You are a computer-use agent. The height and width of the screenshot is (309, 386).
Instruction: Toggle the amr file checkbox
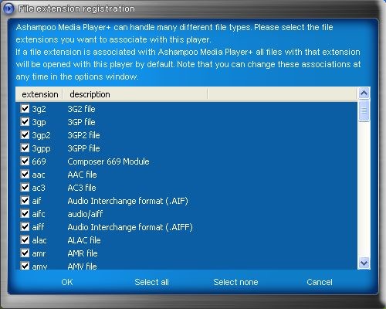click(x=25, y=253)
